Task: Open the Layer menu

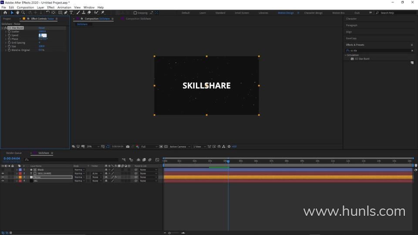Action: pos(40,7)
